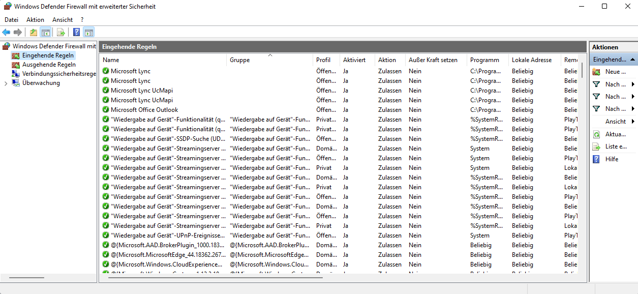
Task: Click green checkmark of Microsoft Office Outlook rule
Action: click(106, 110)
